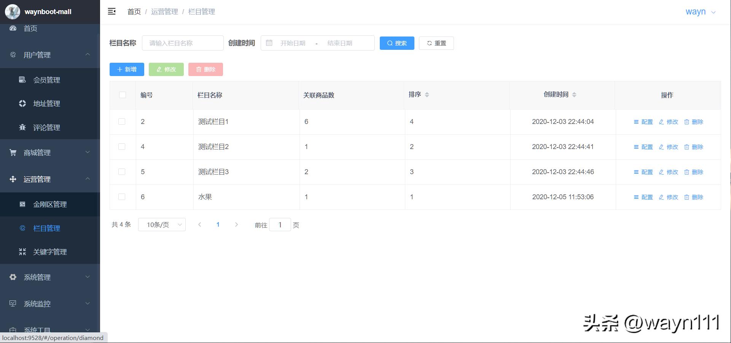Screen dimensions: 731x343
Task: Toggle the select-all checkbox in table header
Action: coord(123,95)
